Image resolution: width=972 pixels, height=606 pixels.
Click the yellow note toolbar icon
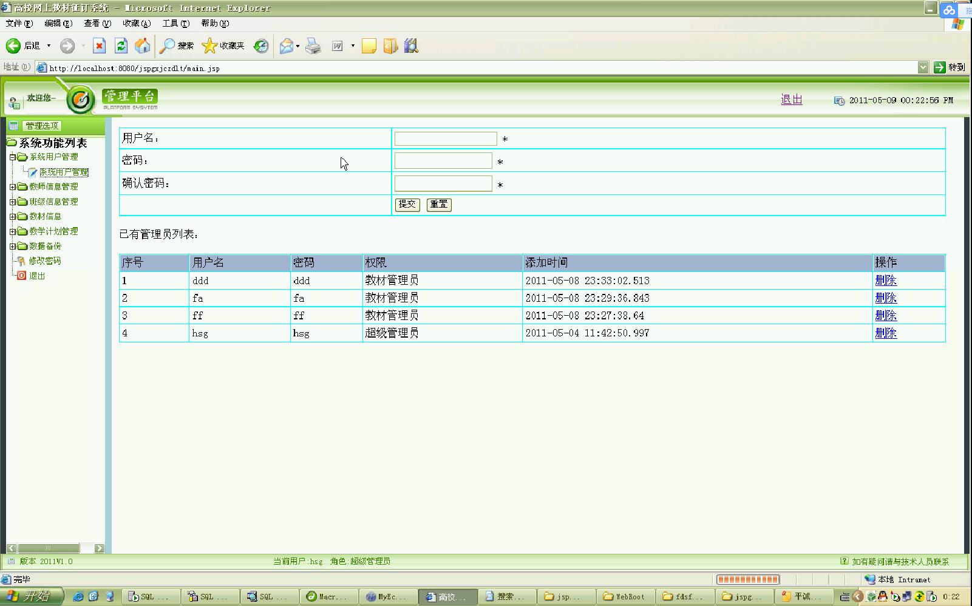point(369,46)
